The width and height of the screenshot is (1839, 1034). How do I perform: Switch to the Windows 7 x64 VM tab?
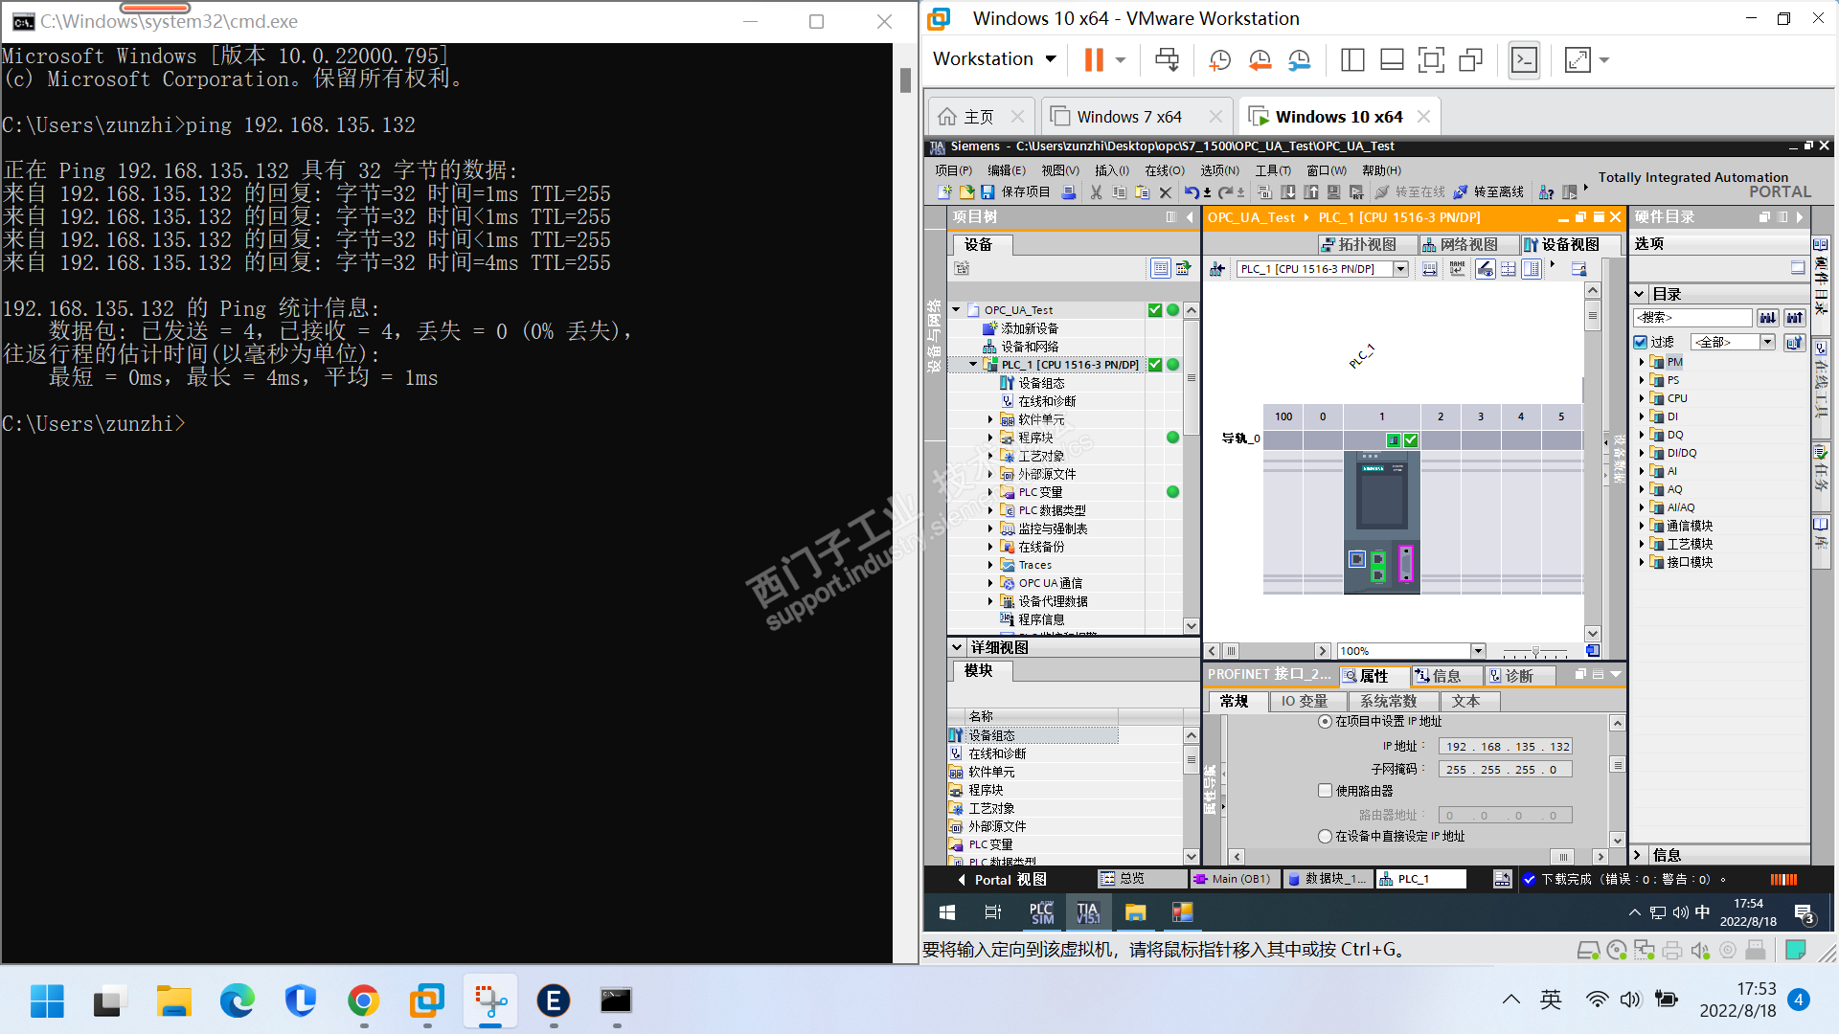1128,117
